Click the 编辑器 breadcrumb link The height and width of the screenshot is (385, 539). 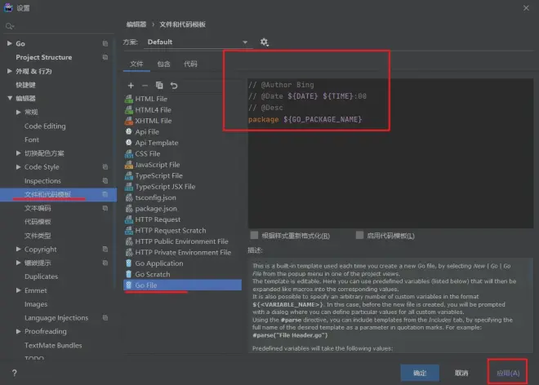(x=136, y=24)
